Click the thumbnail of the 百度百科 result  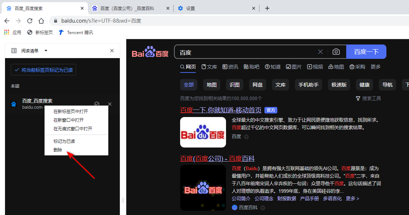203,188
